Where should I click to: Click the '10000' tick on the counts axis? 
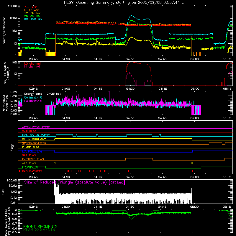point(12,6)
